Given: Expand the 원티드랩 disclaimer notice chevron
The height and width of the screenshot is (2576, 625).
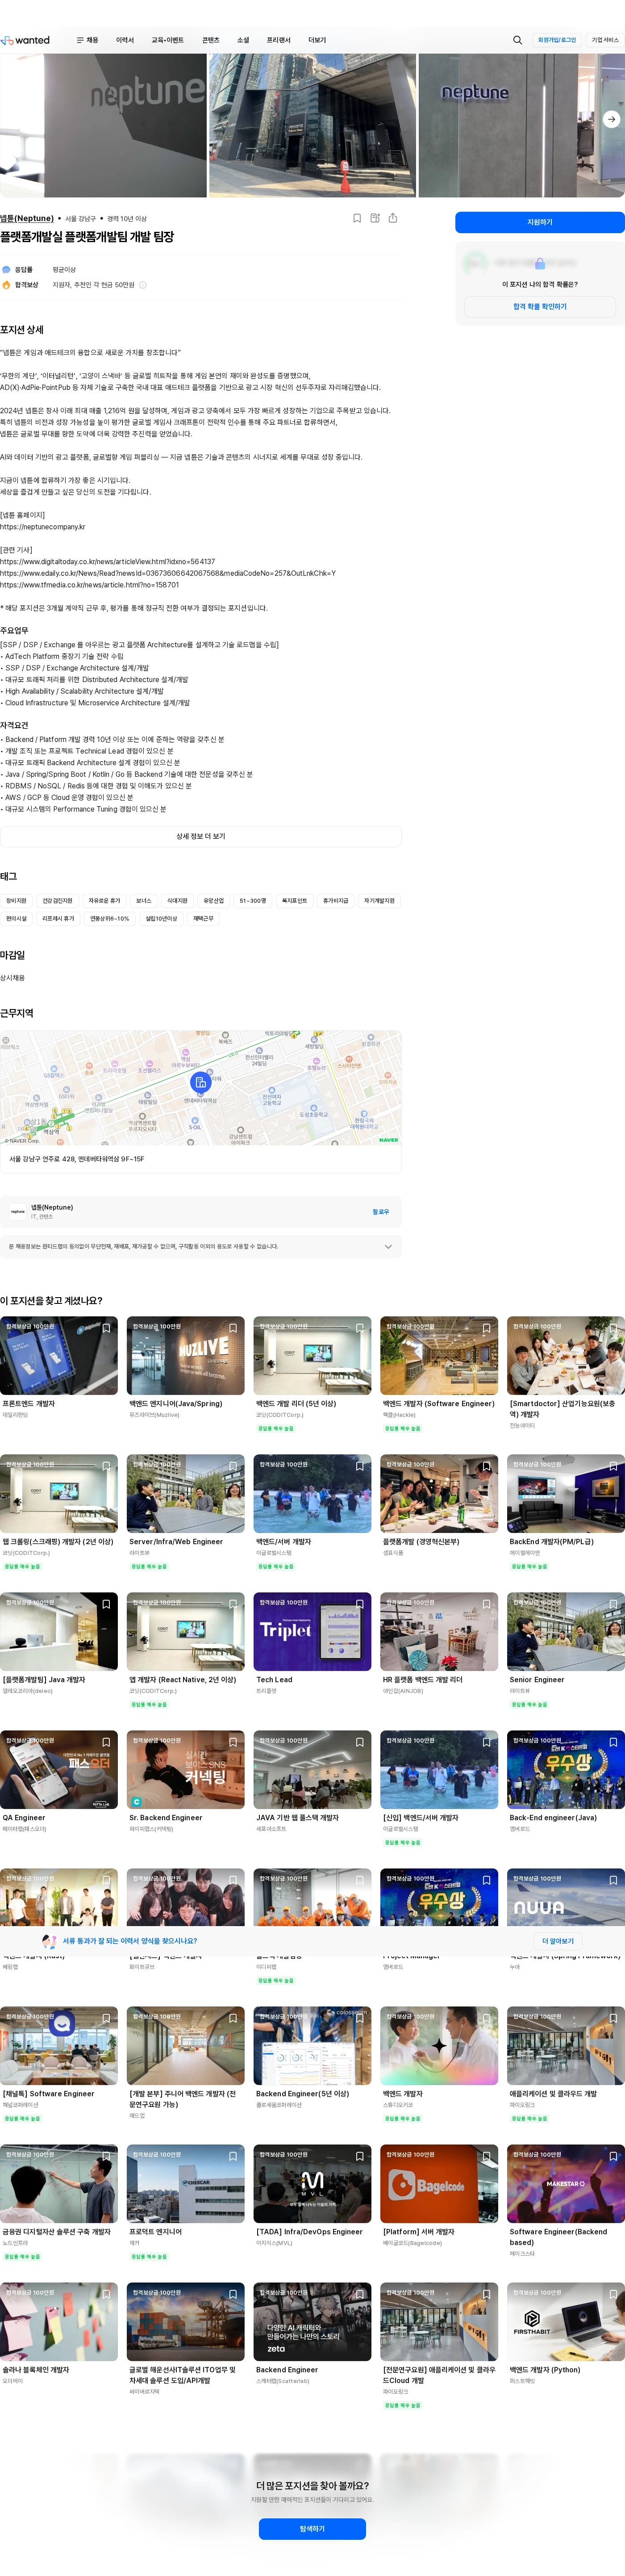Looking at the screenshot, I should [x=388, y=1247].
